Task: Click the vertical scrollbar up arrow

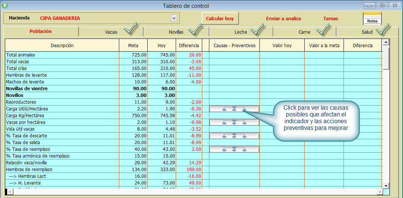Action: pyautogui.click(x=386, y=42)
